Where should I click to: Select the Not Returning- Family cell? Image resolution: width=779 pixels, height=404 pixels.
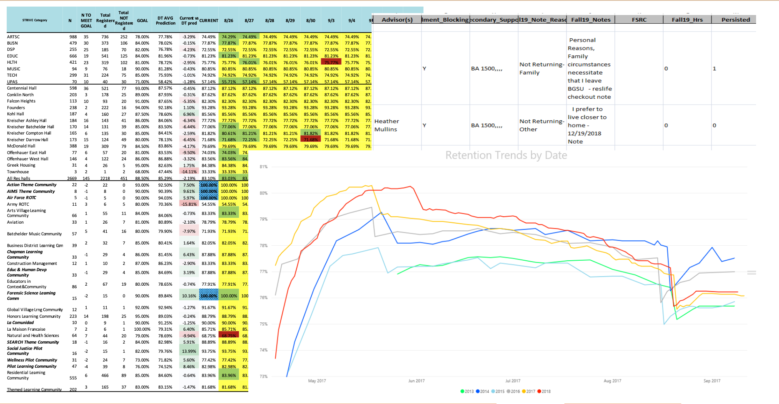point(542,68)
